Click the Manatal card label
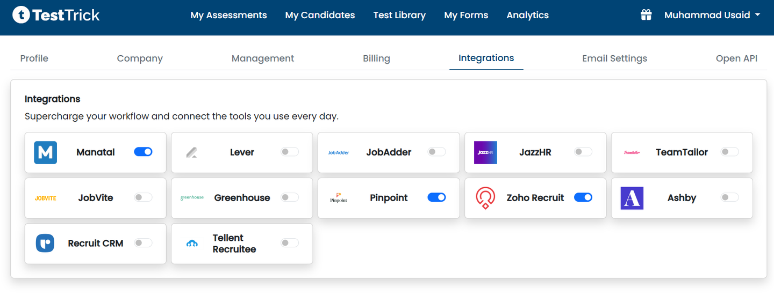 96,152
